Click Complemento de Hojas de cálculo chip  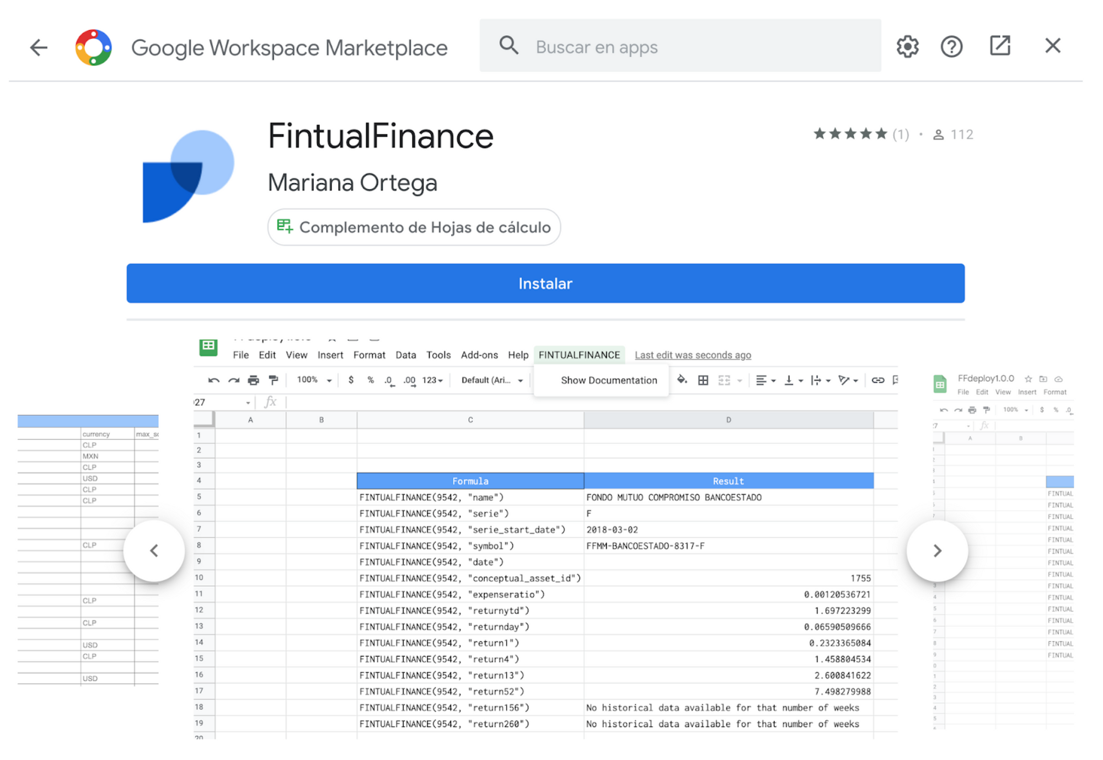coord(414,227)
